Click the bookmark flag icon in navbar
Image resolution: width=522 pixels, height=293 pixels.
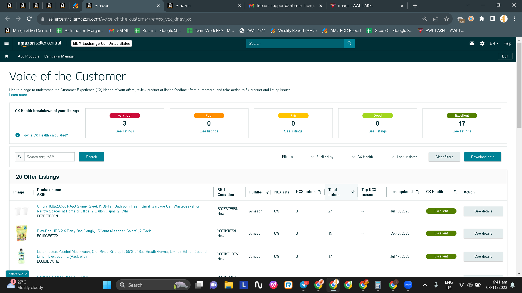click(x=7, y=56)
